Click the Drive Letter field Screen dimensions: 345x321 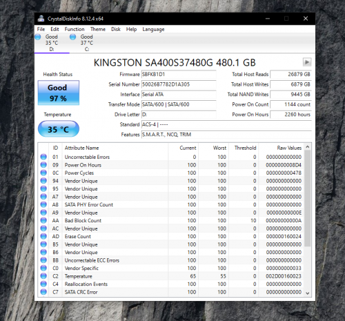point(179,115)
